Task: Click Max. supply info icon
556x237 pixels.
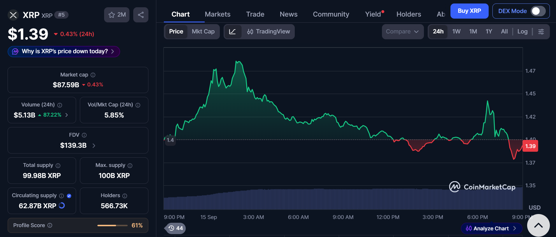Action: 130,165
